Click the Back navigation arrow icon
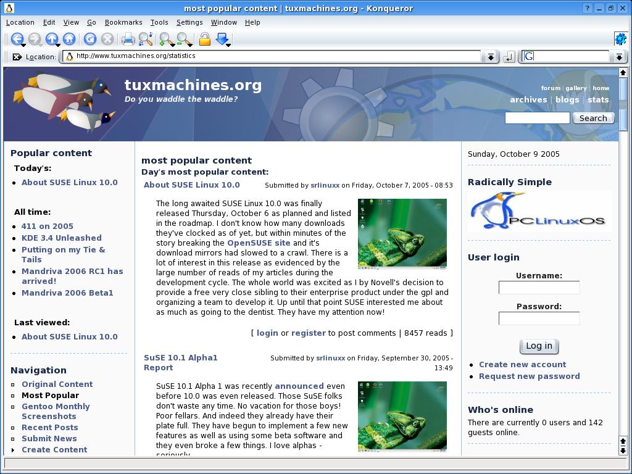This screenshot has height=474, width=632. point(17,39)
